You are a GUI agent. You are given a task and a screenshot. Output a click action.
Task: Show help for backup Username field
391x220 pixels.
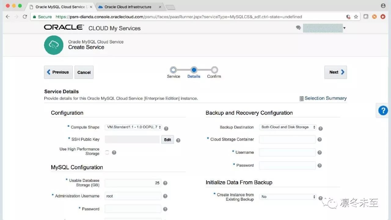pos(320,152)
